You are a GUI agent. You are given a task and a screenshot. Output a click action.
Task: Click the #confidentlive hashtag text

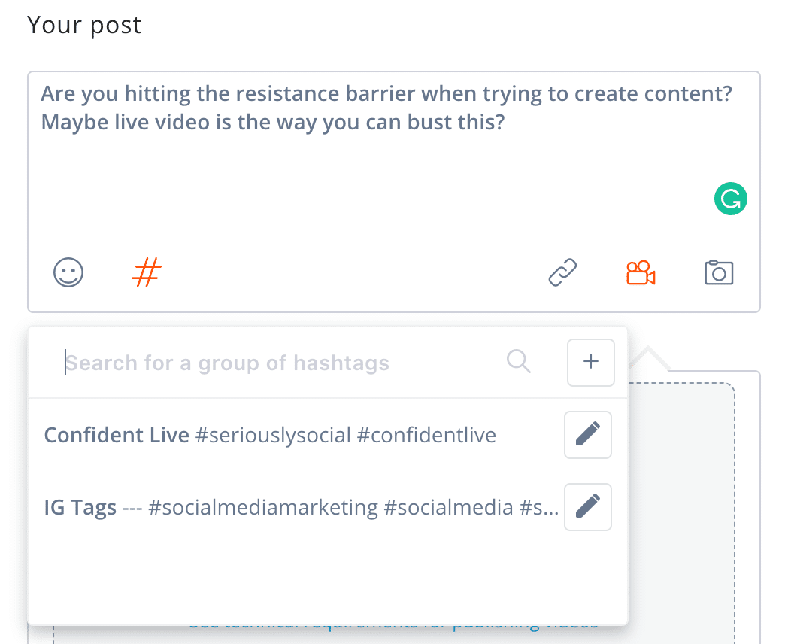[x=426, y=436]
